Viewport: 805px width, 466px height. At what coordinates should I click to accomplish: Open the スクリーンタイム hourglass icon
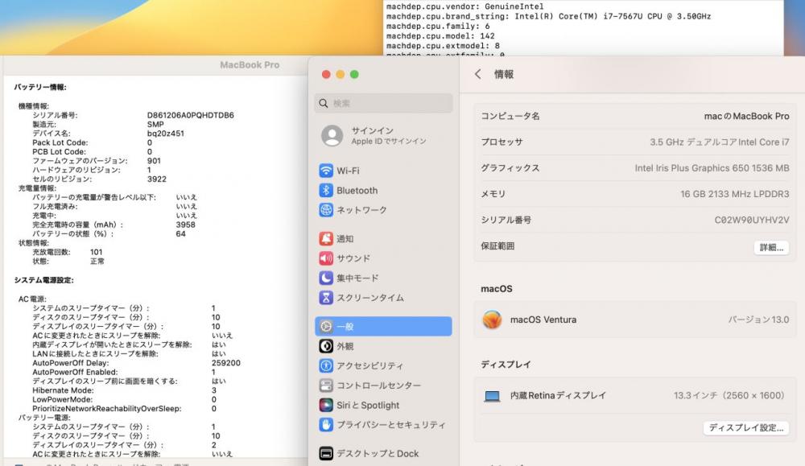[326, 298]
